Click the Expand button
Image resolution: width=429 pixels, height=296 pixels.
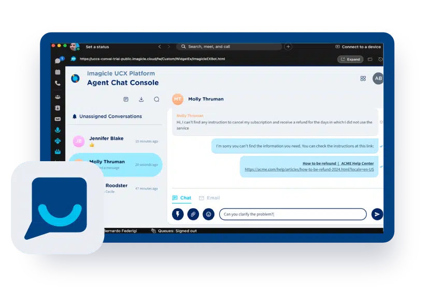pos(350,59)
